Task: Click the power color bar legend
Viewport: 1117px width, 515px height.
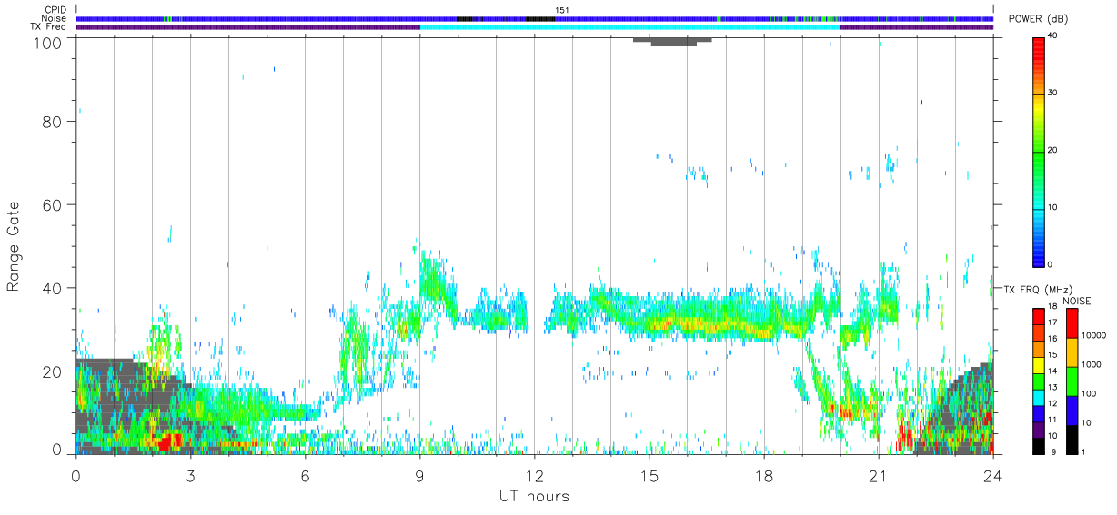Action: [1038, 151]
